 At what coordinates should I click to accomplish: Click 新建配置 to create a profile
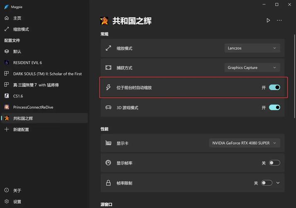click(x=44, y=129)
